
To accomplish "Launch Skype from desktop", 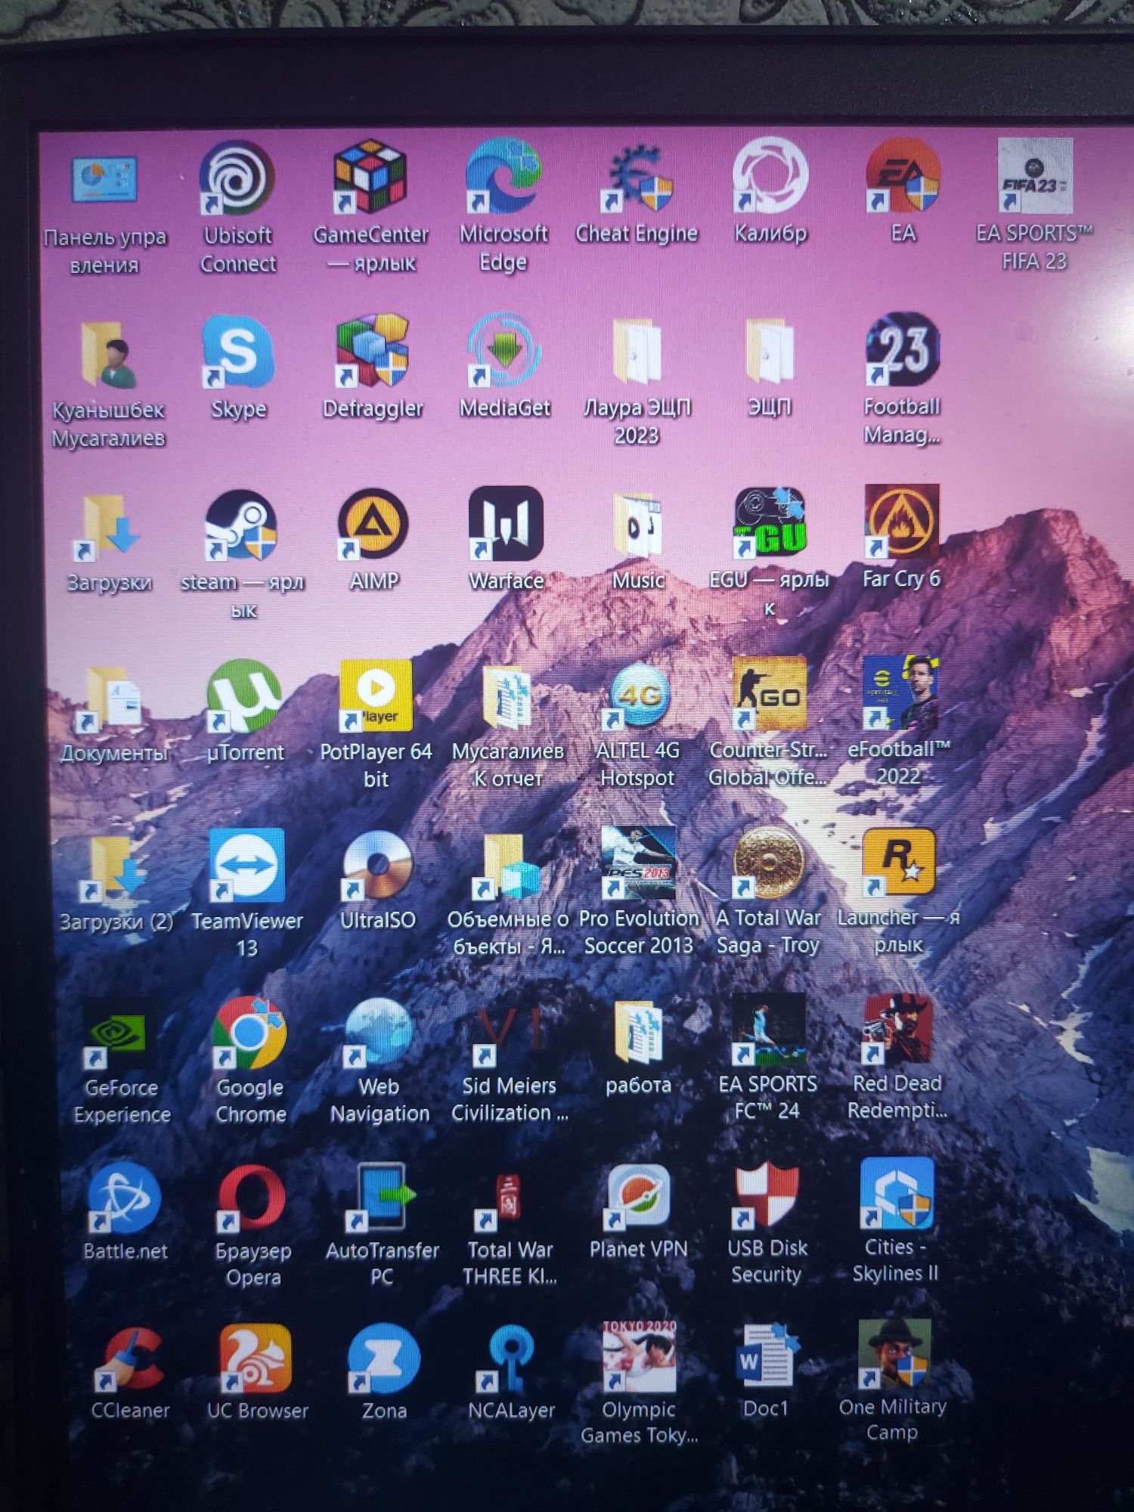I will [x=238, y=352].
